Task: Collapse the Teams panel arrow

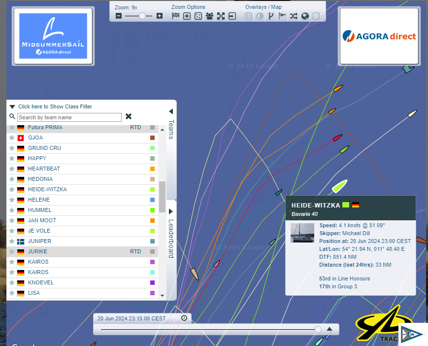Action: pyautogui.click(x=171, y=111)
